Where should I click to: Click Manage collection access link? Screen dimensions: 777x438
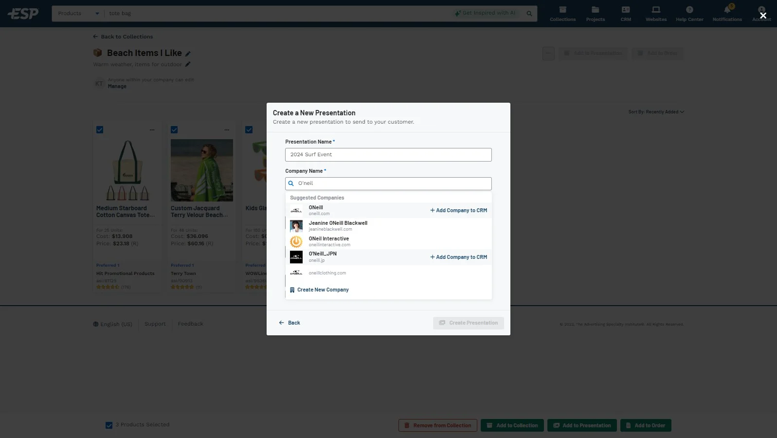117,87
